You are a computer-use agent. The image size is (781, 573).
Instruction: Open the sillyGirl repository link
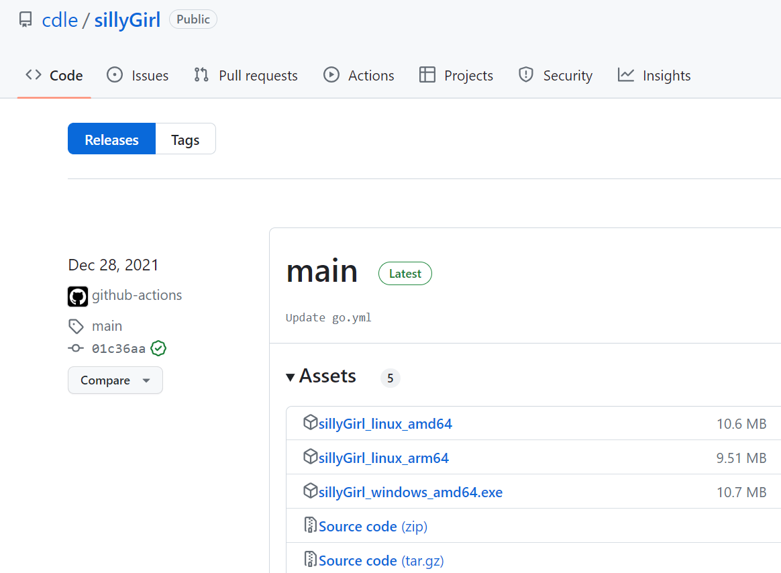127,20
